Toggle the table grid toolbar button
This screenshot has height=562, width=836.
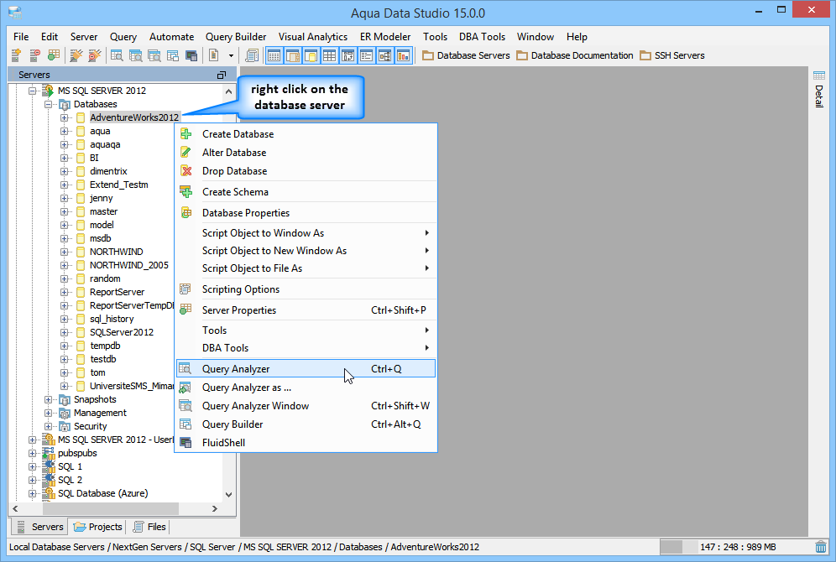tap(330, 55)
